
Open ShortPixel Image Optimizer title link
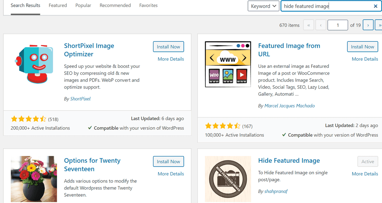(89, 50)
